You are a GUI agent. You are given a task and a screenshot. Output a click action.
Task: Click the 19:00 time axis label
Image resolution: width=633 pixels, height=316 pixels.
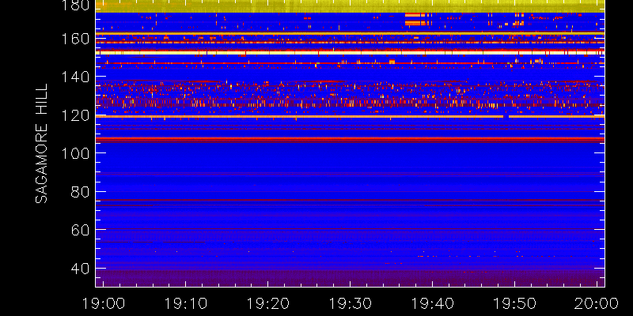(x=104, y=303)
